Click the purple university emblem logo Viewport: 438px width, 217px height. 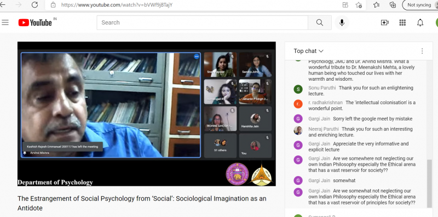(x=237, y=174)
